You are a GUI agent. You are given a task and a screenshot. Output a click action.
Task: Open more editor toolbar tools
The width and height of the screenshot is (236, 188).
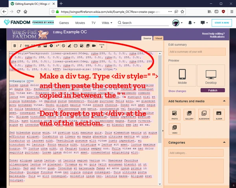pyautogui.click(x=101, y=46)
